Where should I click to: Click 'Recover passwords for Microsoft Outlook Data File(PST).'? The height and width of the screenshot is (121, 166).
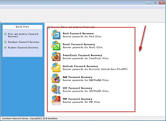tap(95, 69)
